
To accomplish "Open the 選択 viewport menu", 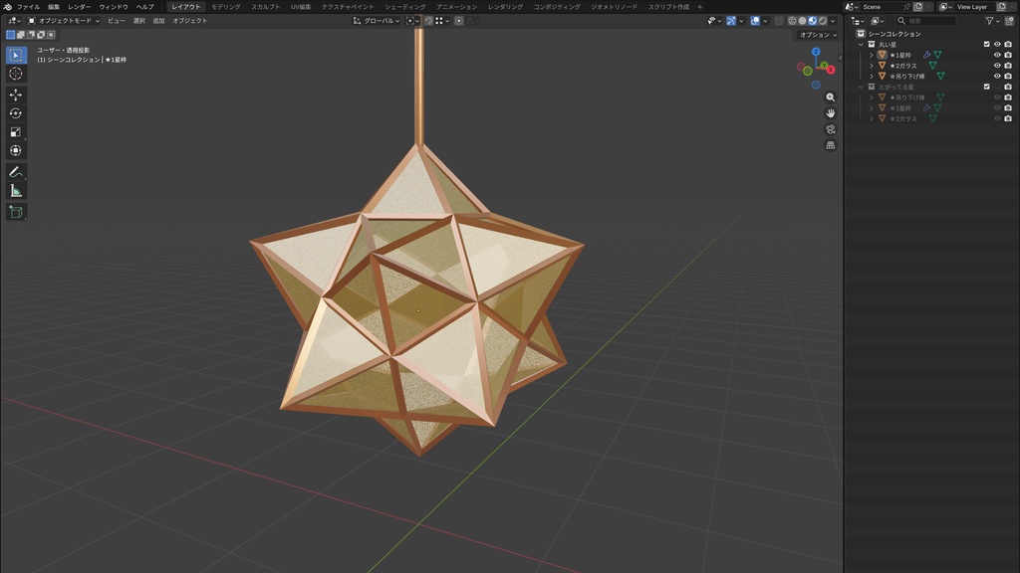I will point(139,21).
